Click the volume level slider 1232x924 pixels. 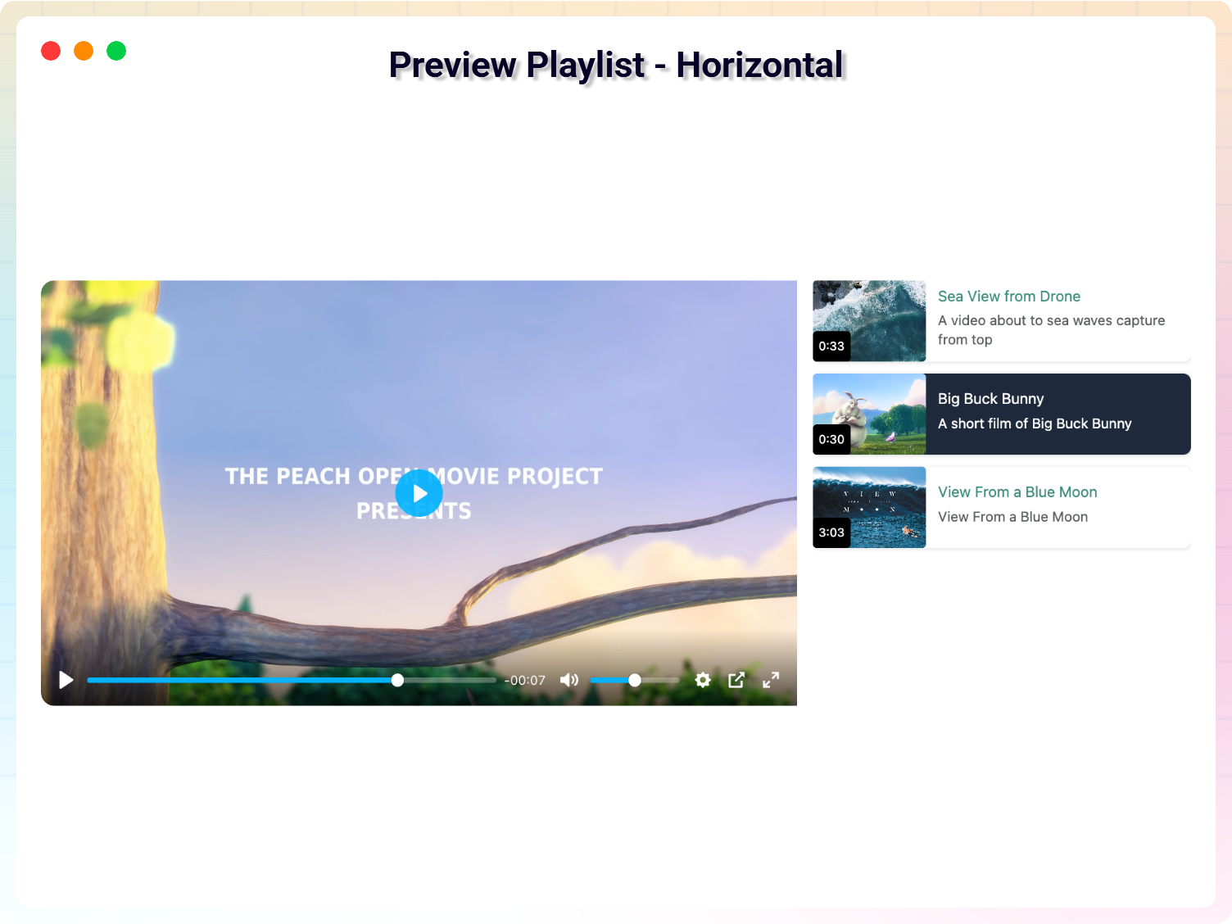click(x=634, y=680)
